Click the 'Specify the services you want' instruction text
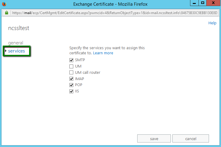The height and width of the screenshot is (147, 221). [x=107, y=50]
